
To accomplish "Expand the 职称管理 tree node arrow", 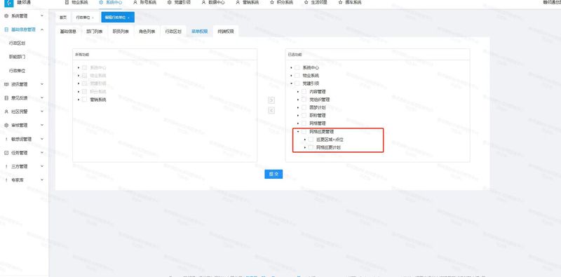I will tap(298, 116).
